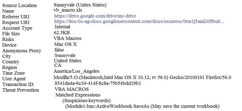242x111 pixels.
Task: Open the Referrer URI drive.google.com link
Action: (x=95, y=16)
